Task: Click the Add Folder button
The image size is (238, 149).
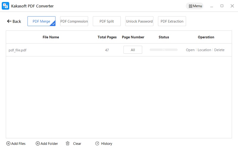Action: (x=47, y=143)
